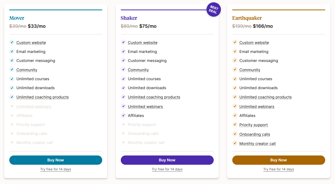Click the purple checkmark next to Shaker Unlimited courses

[x=123, y=79]
